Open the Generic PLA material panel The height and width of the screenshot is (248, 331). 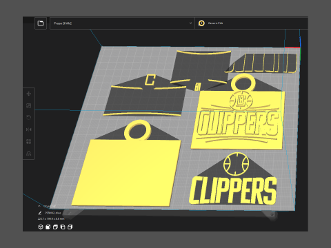click(252, 23)
